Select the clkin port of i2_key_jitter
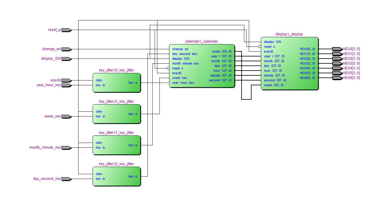 coord(99,174)
